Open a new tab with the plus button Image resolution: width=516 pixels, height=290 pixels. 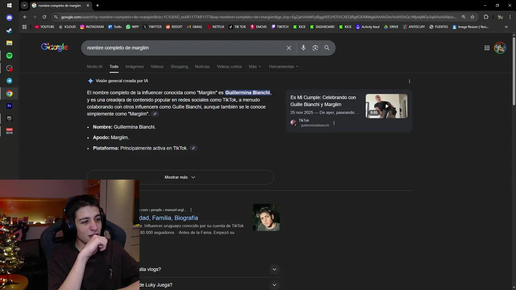[x=97, y=5]
